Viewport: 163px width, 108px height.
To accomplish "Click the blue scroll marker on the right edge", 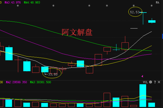I will [x=162, y=36].
